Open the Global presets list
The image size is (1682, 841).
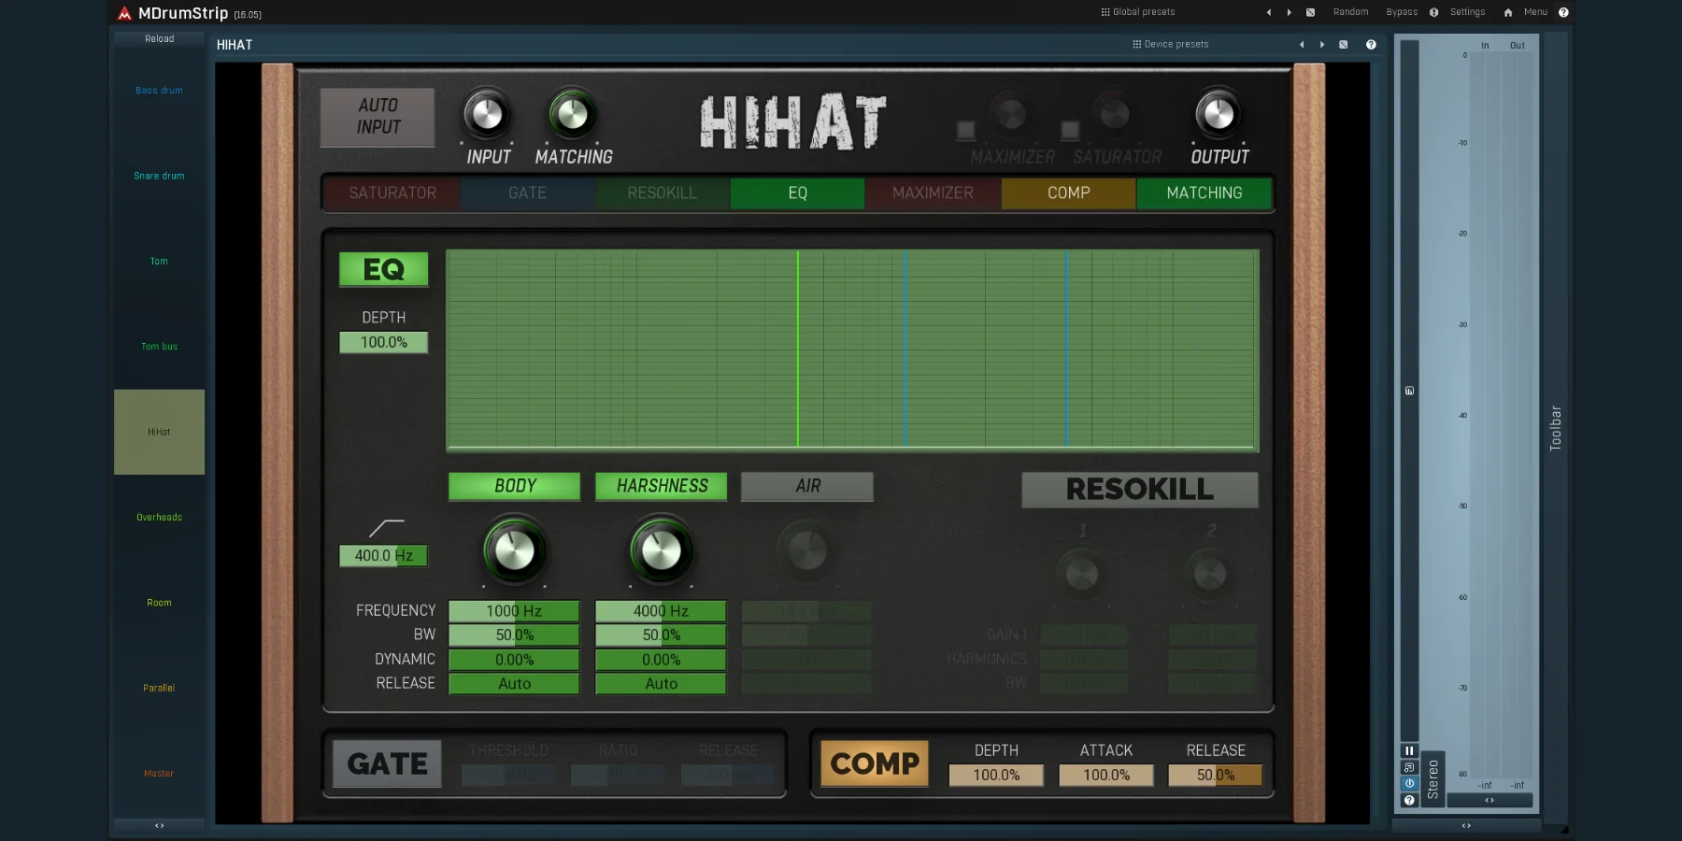click(x=1138, y=12)
